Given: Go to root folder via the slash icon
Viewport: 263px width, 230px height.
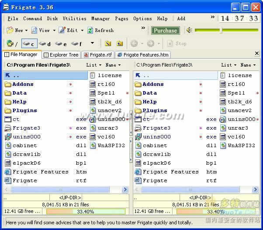Looking at the screenshot, I should (x=12, y=43).
